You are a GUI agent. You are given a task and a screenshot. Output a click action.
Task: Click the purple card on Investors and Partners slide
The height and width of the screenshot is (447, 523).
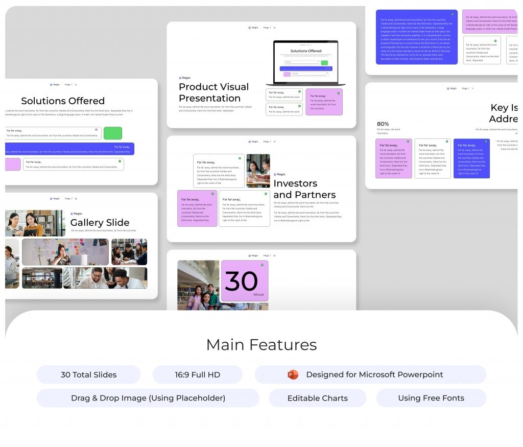197,208
